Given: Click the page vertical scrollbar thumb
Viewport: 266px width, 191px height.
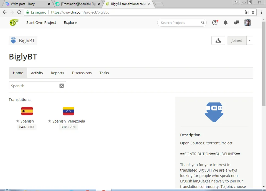Looking at the screenshot, I should pyautogui.click(x=264, y=64).
